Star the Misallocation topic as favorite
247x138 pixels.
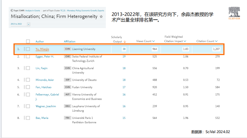point(101,17)
